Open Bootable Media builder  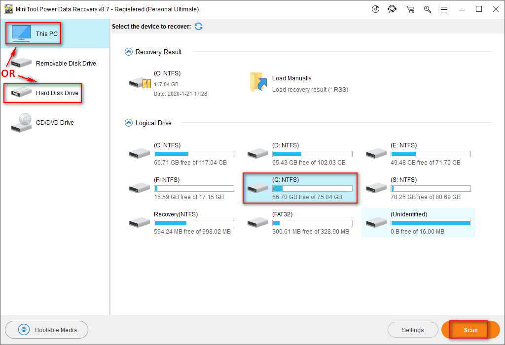47,330
